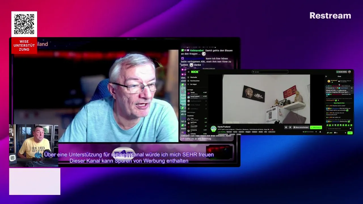
Task: Open the Kick hamburger menu
Action: coord(189,72)
